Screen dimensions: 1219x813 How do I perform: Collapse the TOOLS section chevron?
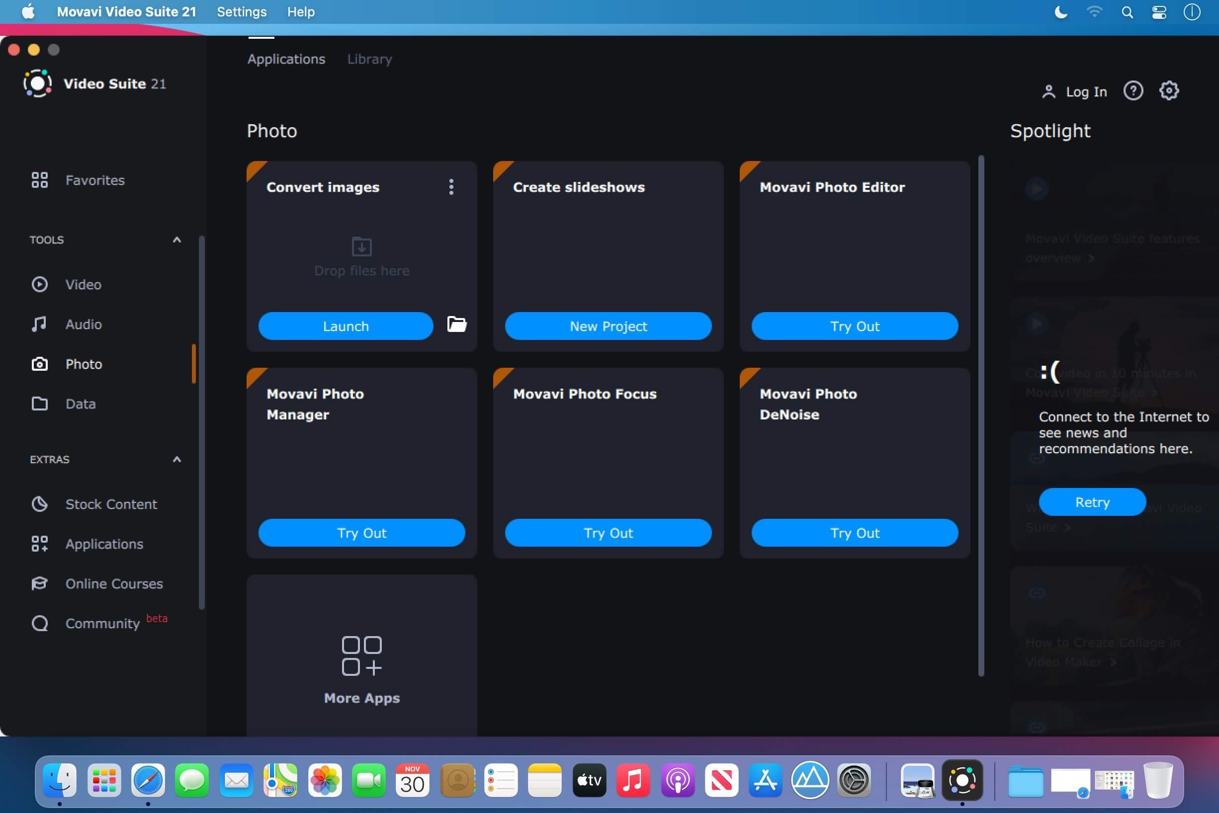pyautogui.click(x=177, y=240)
